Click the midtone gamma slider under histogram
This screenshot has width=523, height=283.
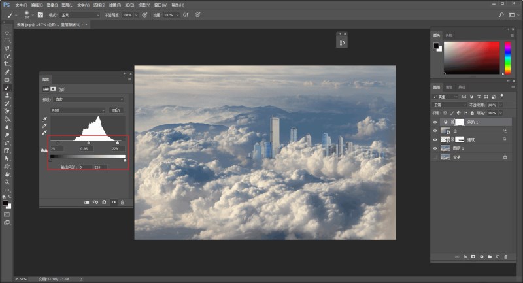(x=89, y=142)
